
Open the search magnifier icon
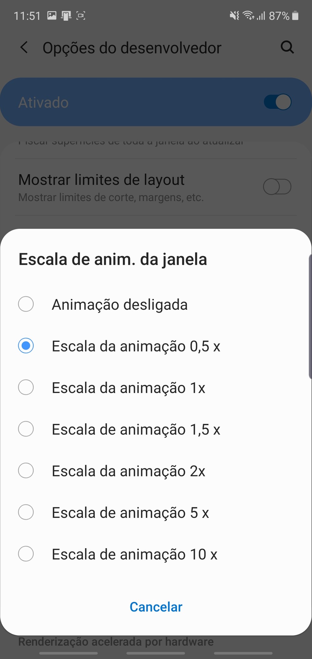(x=287, y=47)
